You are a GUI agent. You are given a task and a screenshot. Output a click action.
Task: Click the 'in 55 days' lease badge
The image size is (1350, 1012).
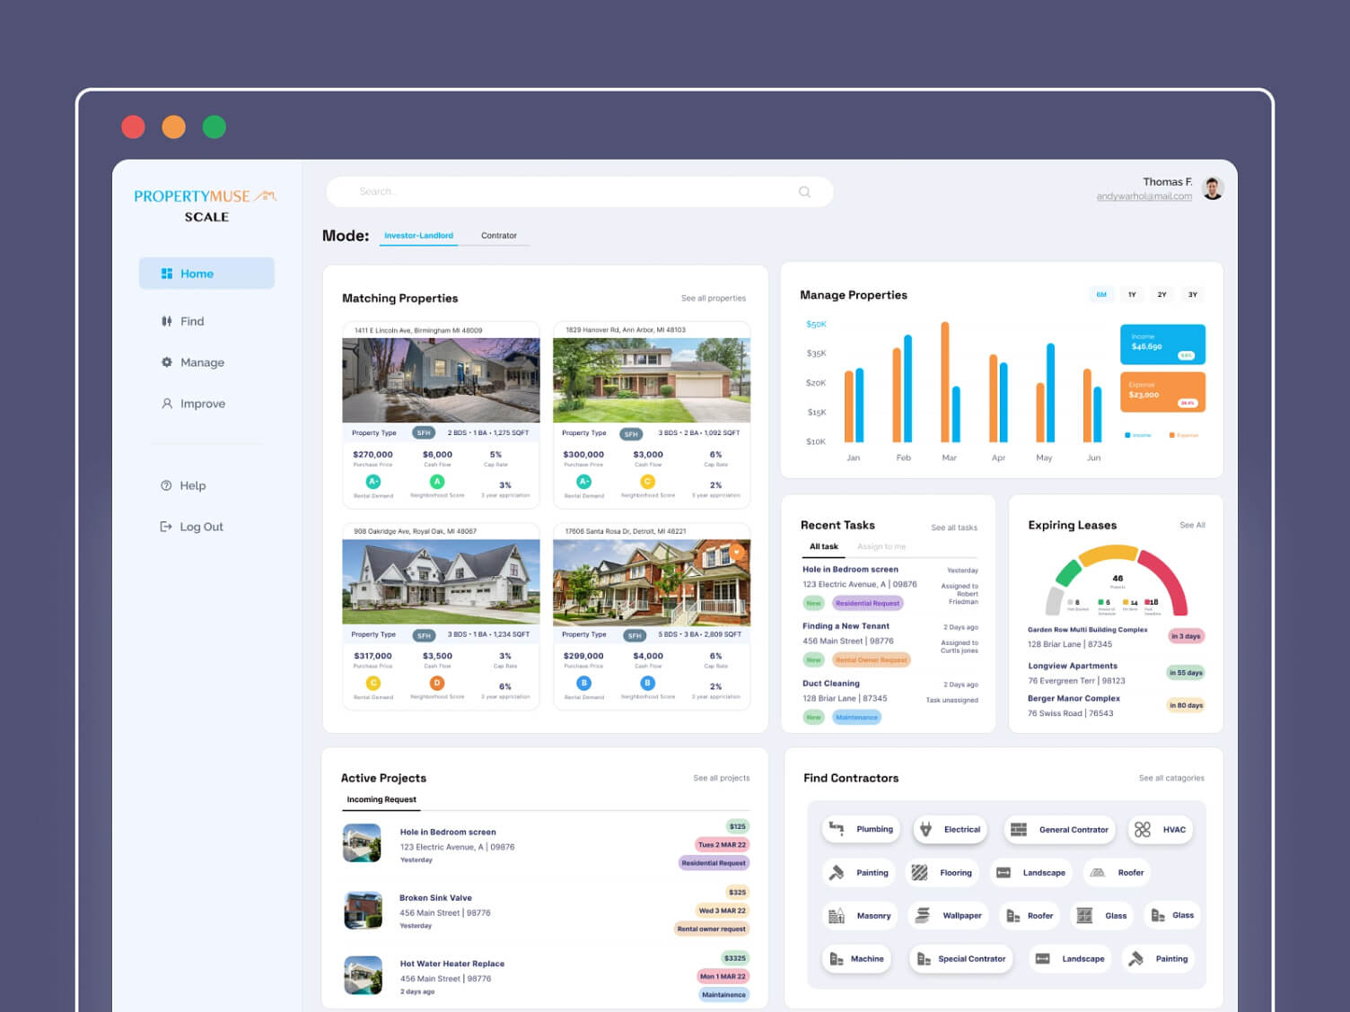tap(1186, 672)
